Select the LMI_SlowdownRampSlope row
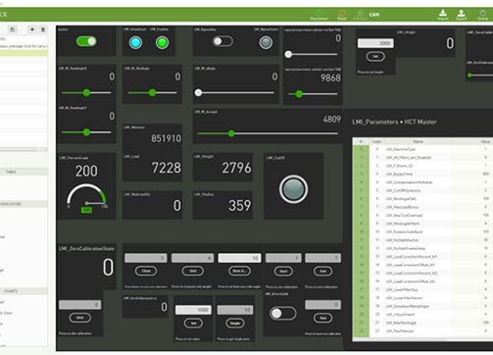Screen dimensions: 493x355 (x=423, y=306)
